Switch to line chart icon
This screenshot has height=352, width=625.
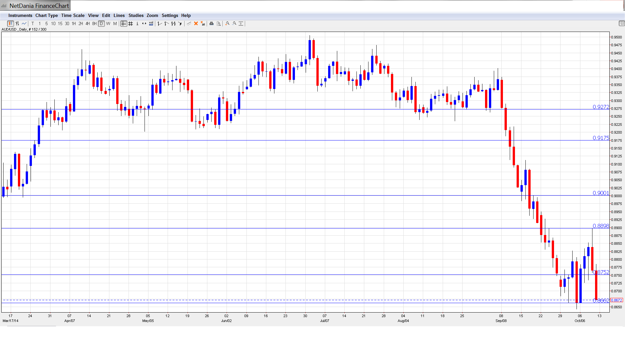click(24, 23)
